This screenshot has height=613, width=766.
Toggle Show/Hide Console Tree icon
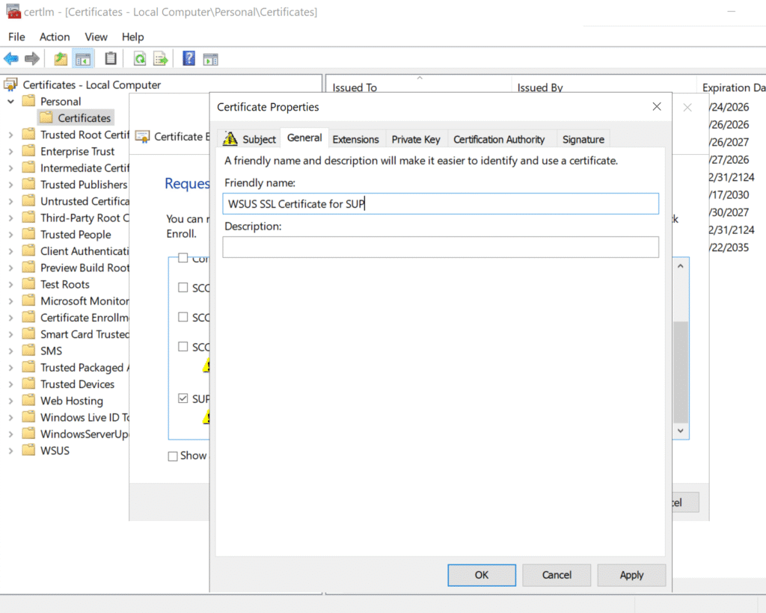(83, 60)
